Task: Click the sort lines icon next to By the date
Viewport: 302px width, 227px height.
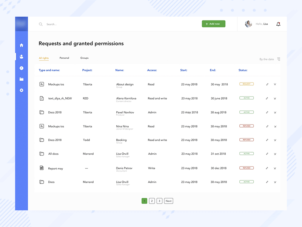Action: 279,59
